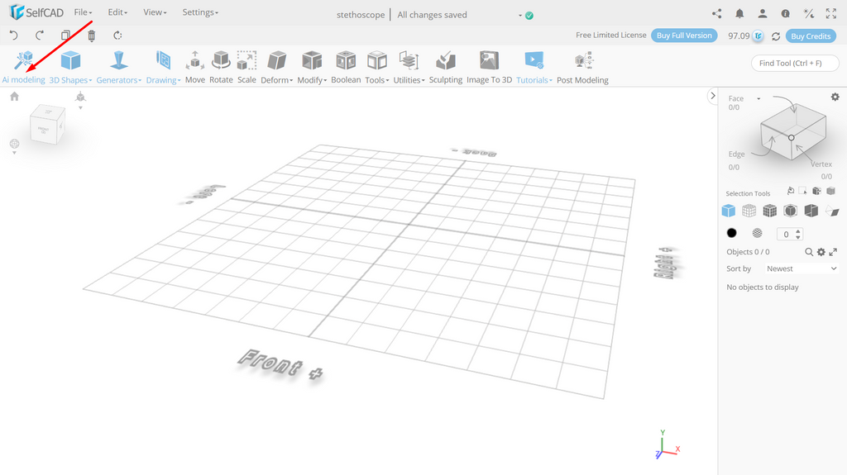847x475 pixels.
Task: Toggle the face plane selection mode
Action: [832, 211]
